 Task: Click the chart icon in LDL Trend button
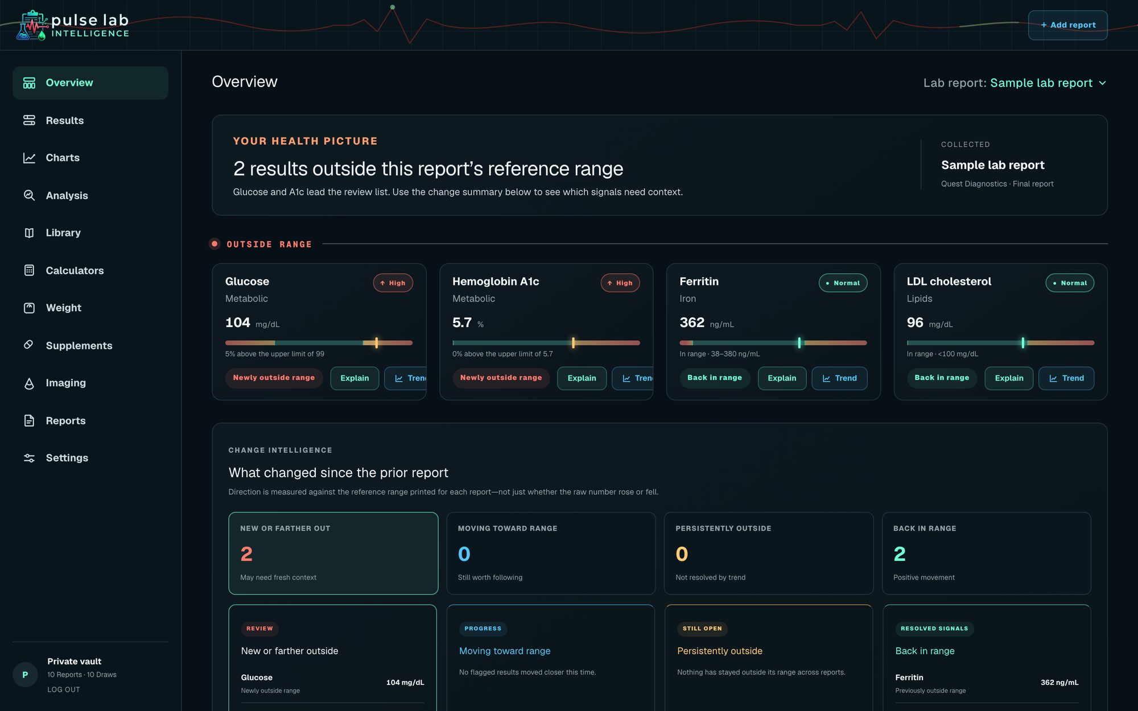click(x=1053, y=378)
